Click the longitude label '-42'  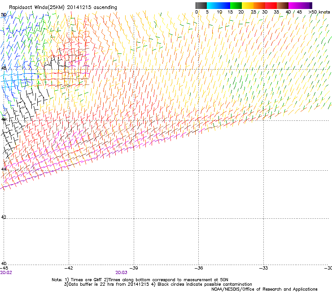click(x=69, y=268)
